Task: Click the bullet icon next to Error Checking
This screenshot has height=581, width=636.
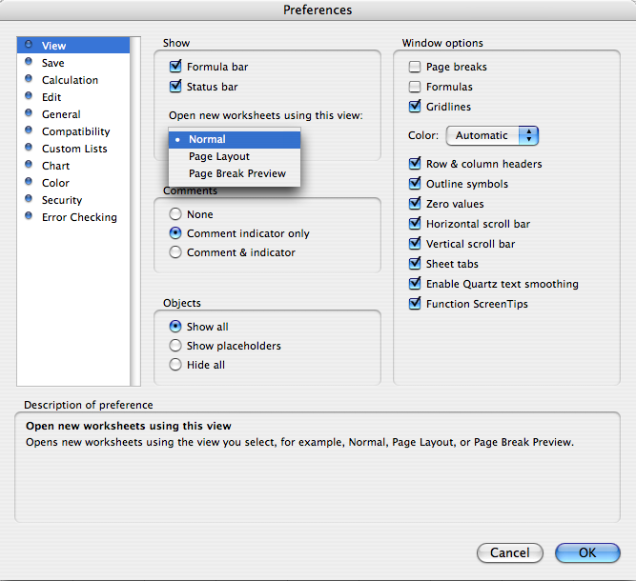Action: coord(29,217)
